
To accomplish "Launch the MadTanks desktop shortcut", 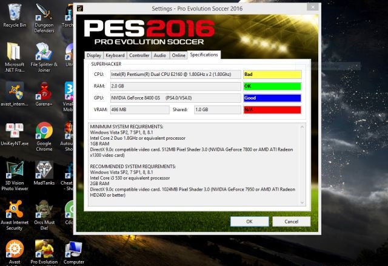I will 44,173.
